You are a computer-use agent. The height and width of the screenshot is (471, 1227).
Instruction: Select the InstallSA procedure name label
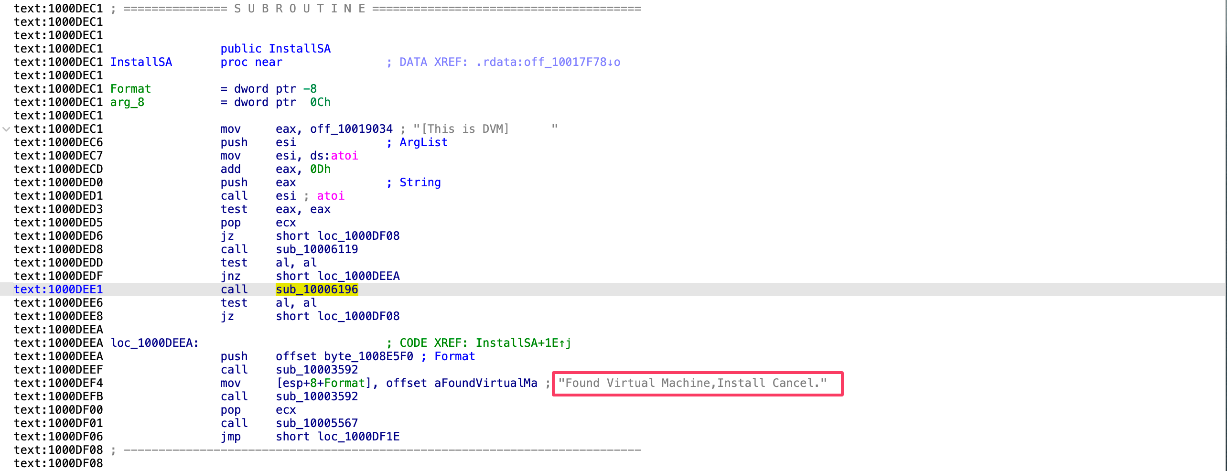tap(141, 62)
